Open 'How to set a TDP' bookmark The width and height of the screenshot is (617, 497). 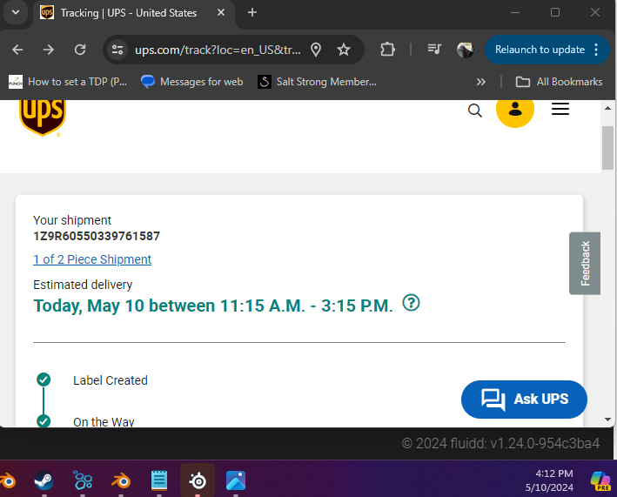[68, 82]
